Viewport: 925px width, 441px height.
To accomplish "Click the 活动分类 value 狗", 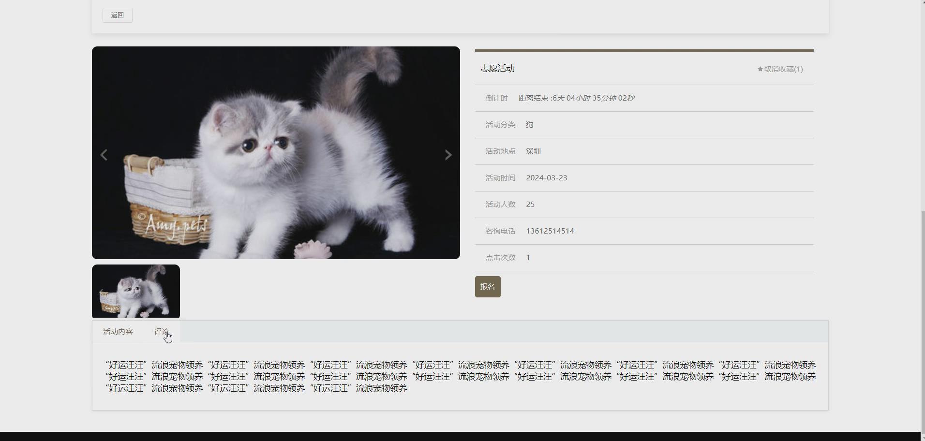I will pos(530,125).
